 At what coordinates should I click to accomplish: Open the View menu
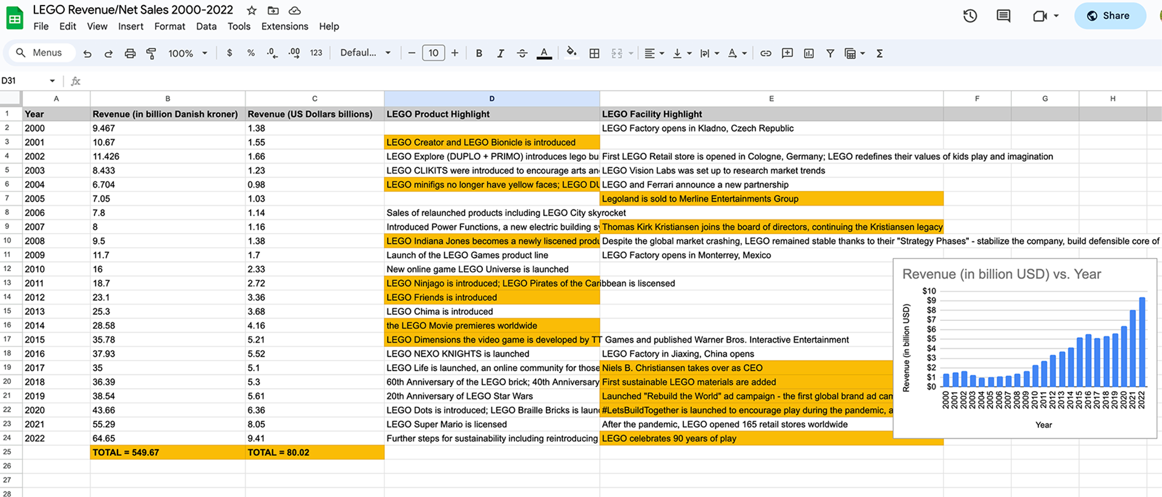[97, 26]
